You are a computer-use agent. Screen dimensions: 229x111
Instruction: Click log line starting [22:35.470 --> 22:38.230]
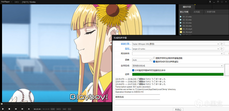(141, 79)
